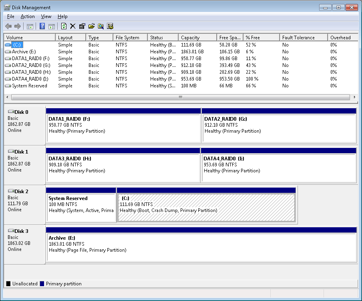362x301 pixels.
Task: Click the Delete (X) toolbar icon
Action: (x=73, y=26)
